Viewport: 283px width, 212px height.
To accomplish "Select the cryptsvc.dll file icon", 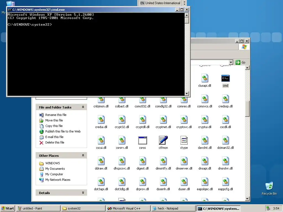I will (184, 120).
